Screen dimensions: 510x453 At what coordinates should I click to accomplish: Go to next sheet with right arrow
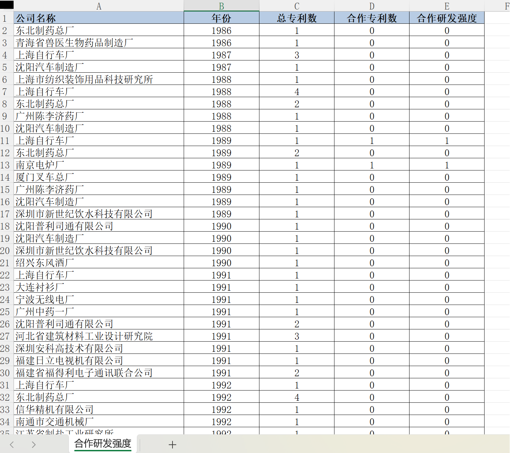pyautogui.click(x=33, y=445)
